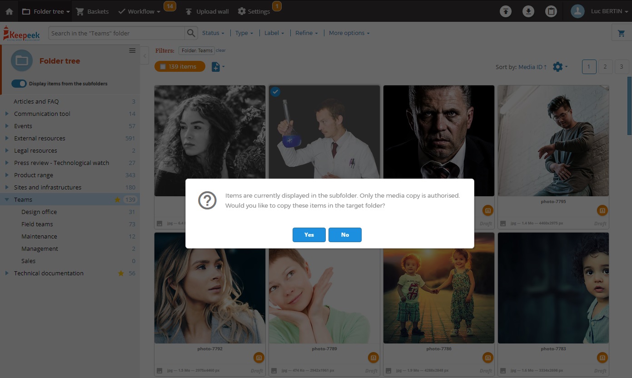Expand the Product range folder

[x=7, y=175]
